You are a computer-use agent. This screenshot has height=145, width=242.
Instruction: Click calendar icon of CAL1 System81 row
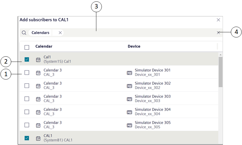coord(38,138)
